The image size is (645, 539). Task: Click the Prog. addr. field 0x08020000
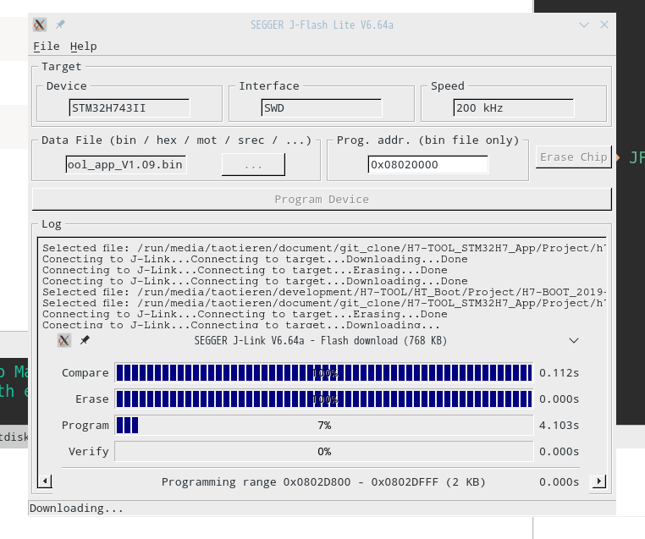pyautogui.click(x=427, y=164)
